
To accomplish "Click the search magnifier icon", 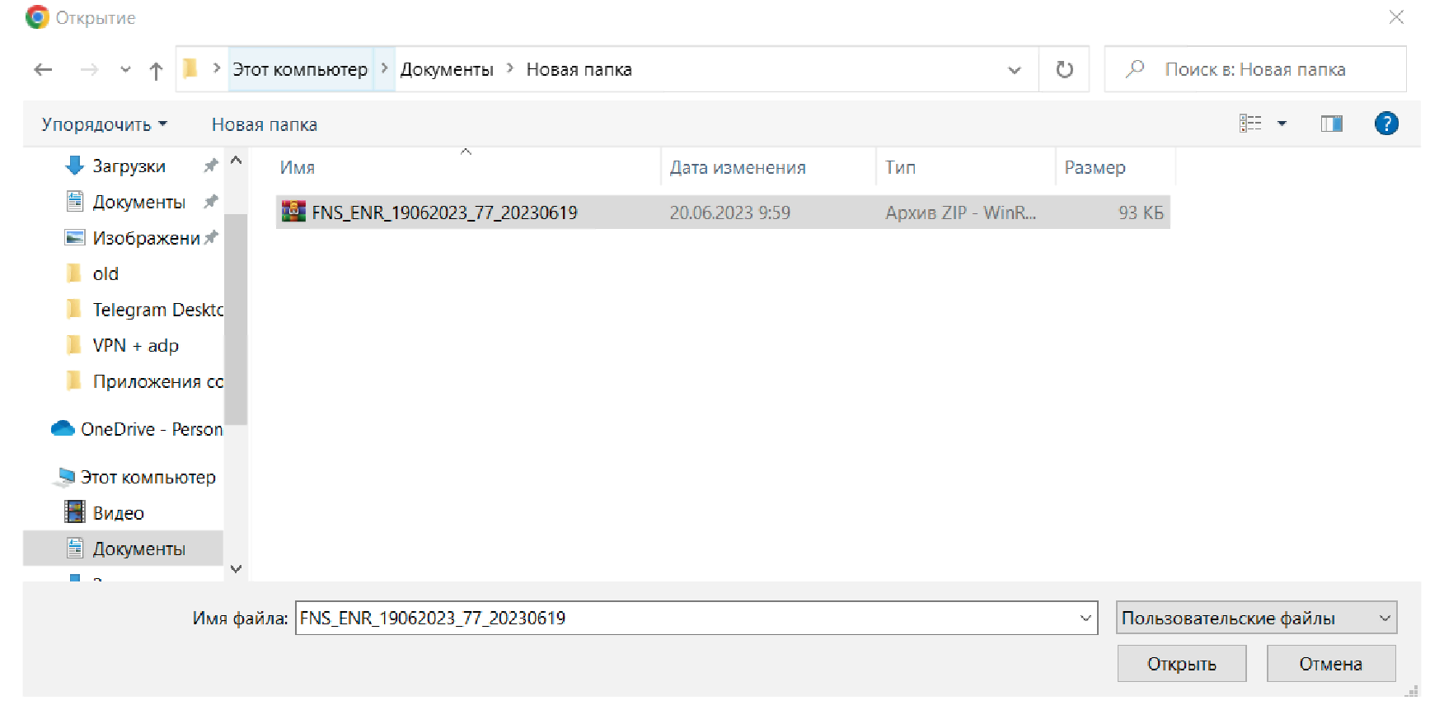I will [1135, 69].
